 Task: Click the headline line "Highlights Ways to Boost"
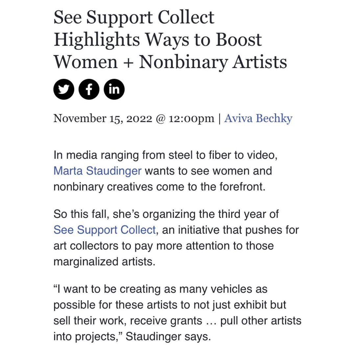coord(158,40)
